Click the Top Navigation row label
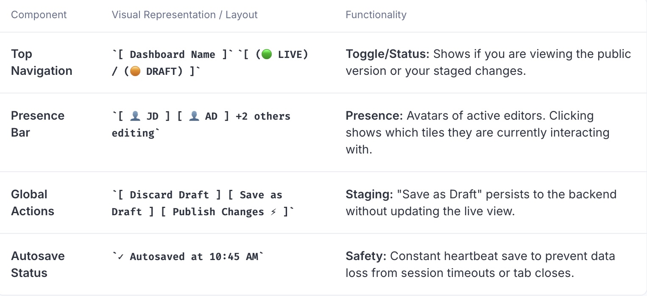The width and height of the screenshot is (647, 296). coord(42,63)
